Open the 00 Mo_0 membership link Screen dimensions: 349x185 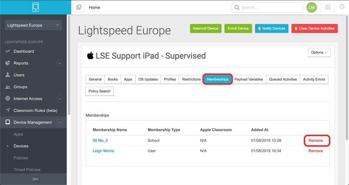(x=100, y=140)
